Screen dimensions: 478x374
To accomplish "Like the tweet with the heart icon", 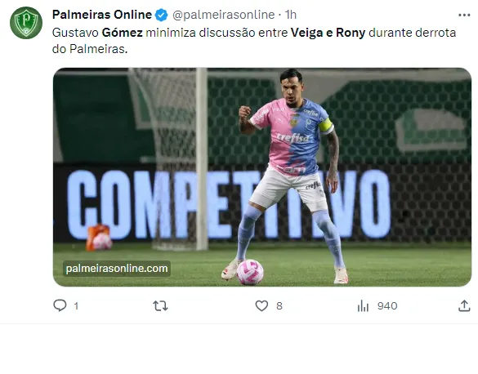I will (261, 305).
